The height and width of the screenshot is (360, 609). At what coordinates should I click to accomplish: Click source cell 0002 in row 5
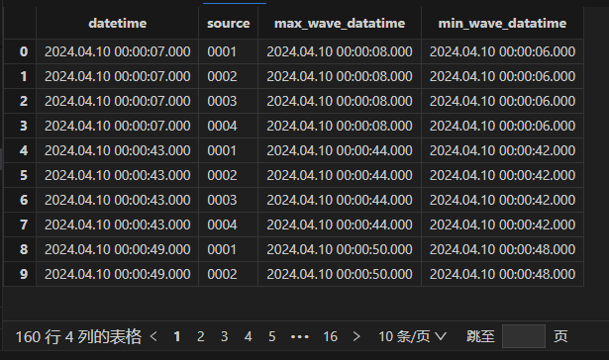pyautogui.click(x=229, y=175)
